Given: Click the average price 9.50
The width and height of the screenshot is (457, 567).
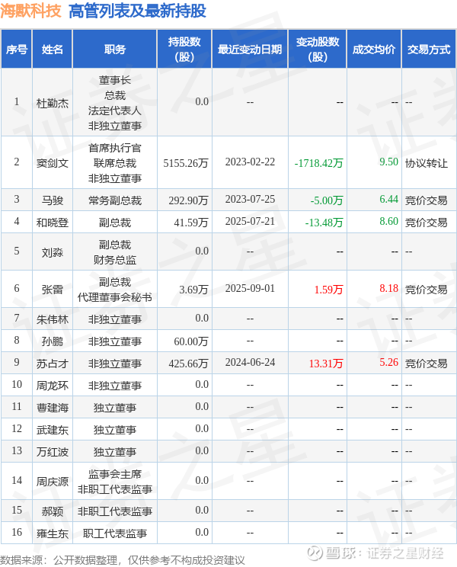Looking at the screenshot, I should [x=388, y=162].
